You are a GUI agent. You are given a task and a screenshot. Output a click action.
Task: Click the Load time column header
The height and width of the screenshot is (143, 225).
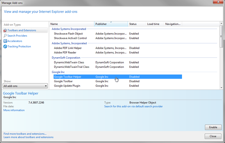tap(155, 24)
